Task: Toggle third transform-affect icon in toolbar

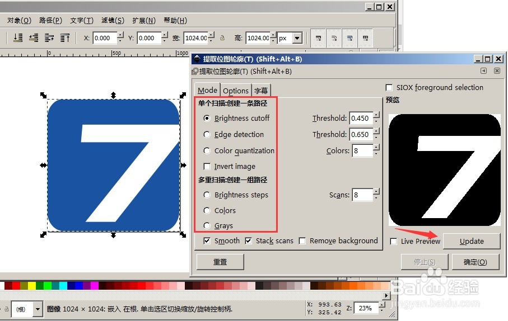Action: (349, 38)
